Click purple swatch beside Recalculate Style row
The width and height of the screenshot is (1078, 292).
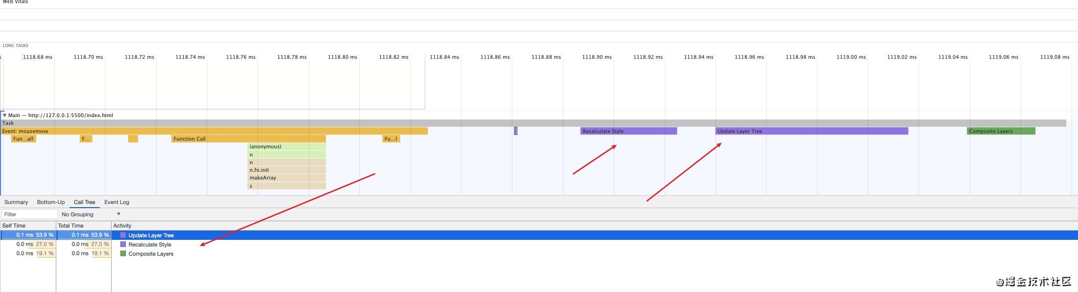[123, 244]
